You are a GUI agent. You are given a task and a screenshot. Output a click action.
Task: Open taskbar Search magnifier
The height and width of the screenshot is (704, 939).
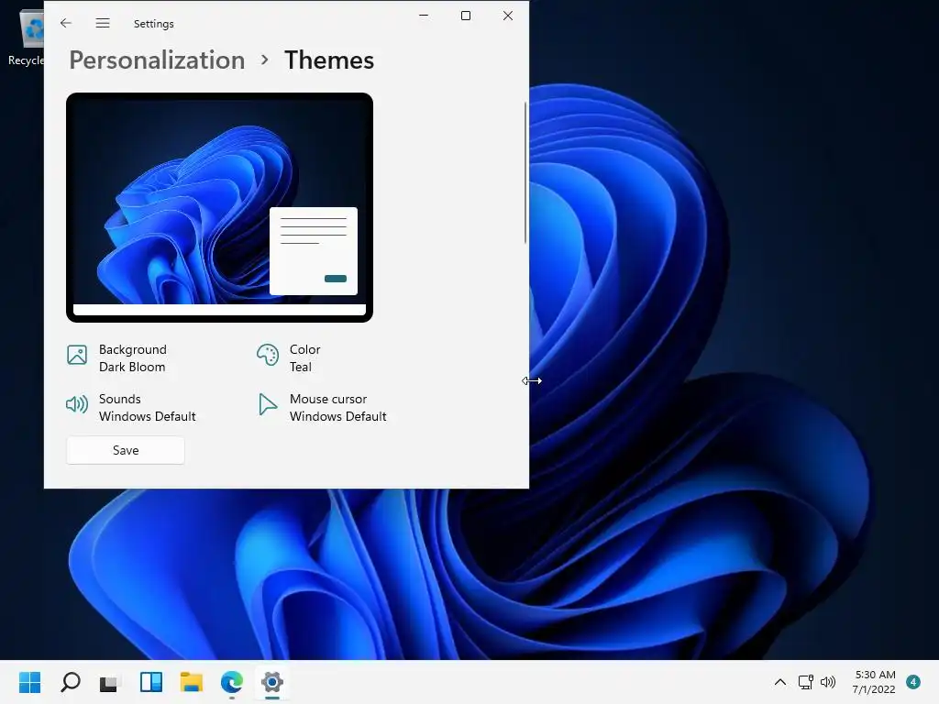click(x=70, y=682)
